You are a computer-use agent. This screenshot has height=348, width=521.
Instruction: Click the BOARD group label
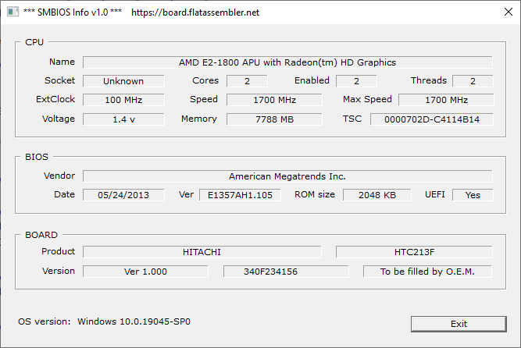(41, 235)
